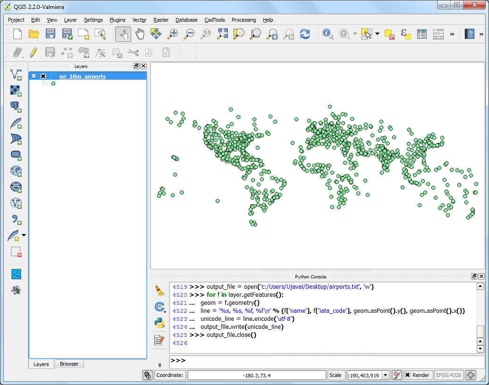The image size is (489, 385).
Task: Show editor icon in Python Console
Action: 160,340
